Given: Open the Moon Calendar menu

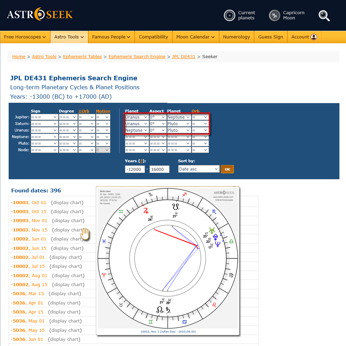Looking at the screenshot, I should pos(195,37).
